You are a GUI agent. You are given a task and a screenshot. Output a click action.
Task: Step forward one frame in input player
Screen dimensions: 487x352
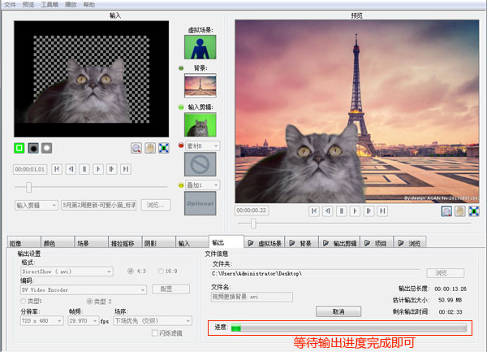[112, 169]
